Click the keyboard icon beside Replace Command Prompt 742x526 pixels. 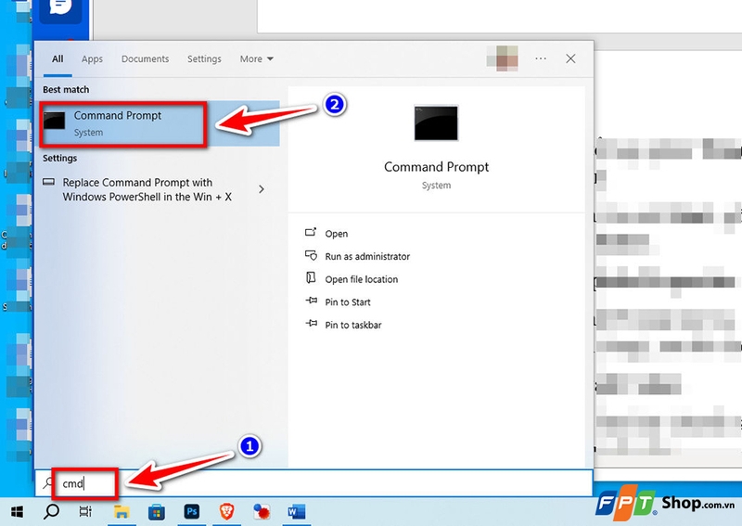[49, 182]
